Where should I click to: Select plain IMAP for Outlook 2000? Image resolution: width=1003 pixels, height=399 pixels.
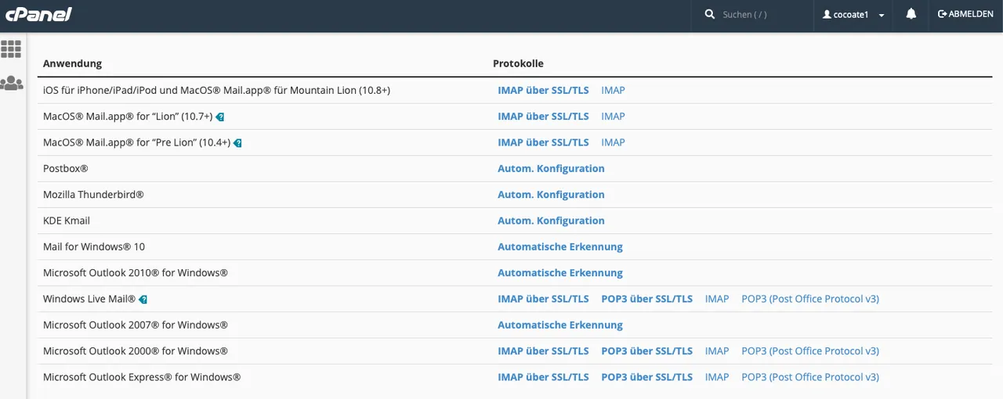pyautogui.click(x=717, y=351)
